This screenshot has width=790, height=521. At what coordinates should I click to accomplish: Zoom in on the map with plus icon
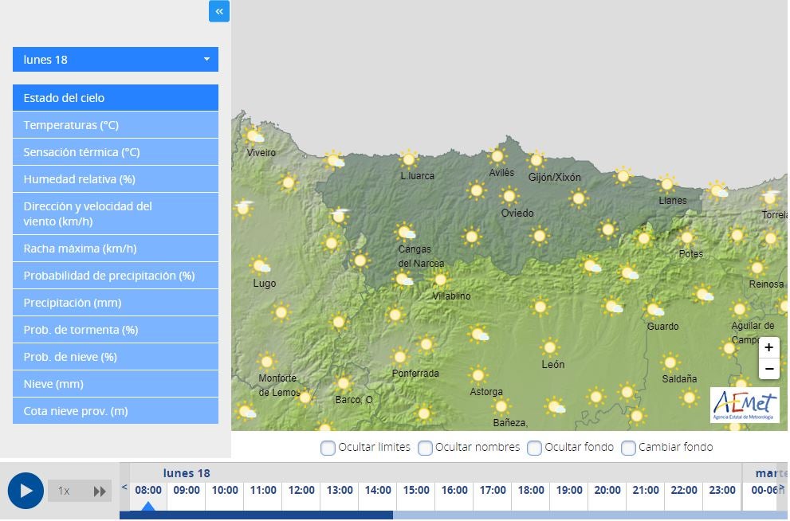click(768, 347)
